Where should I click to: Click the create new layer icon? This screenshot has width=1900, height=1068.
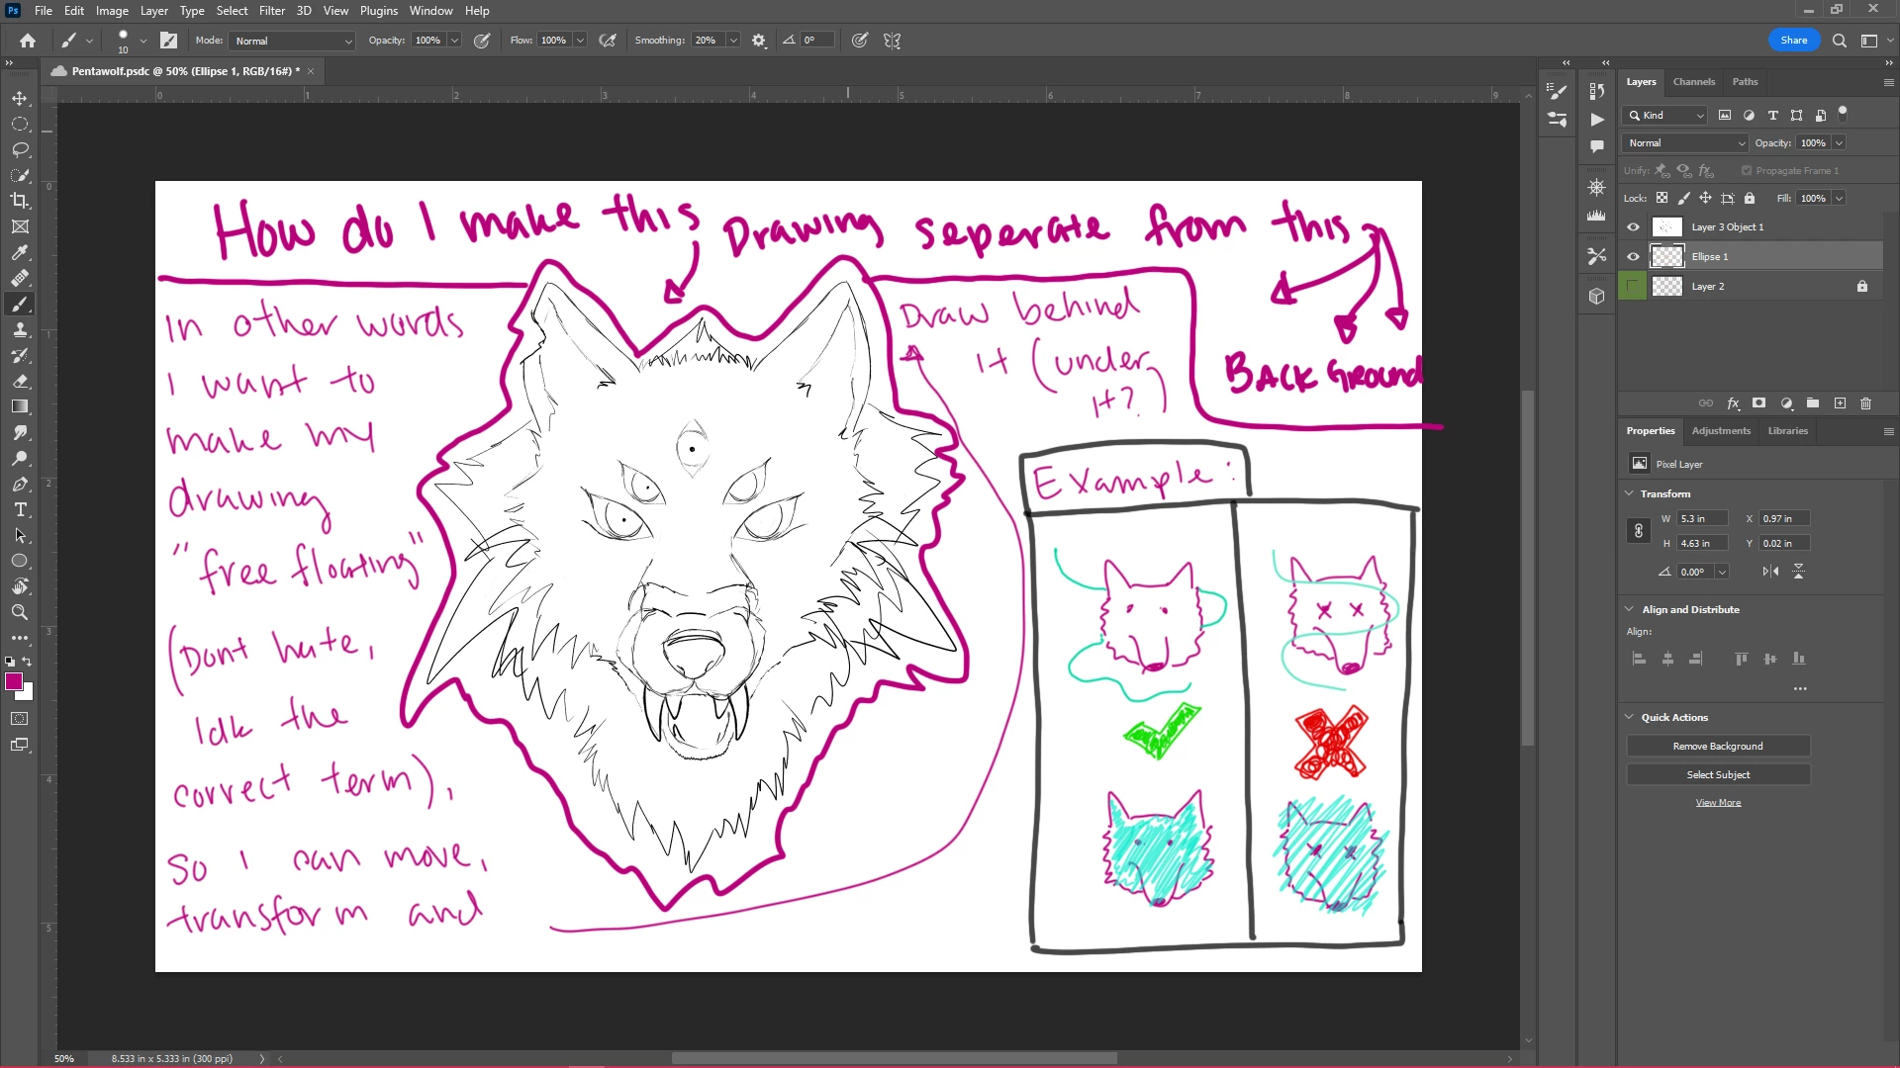[x=1840, y=403]
